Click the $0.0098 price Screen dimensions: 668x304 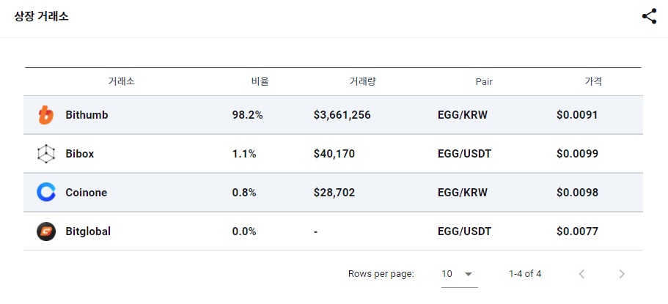tap(577, 193)
